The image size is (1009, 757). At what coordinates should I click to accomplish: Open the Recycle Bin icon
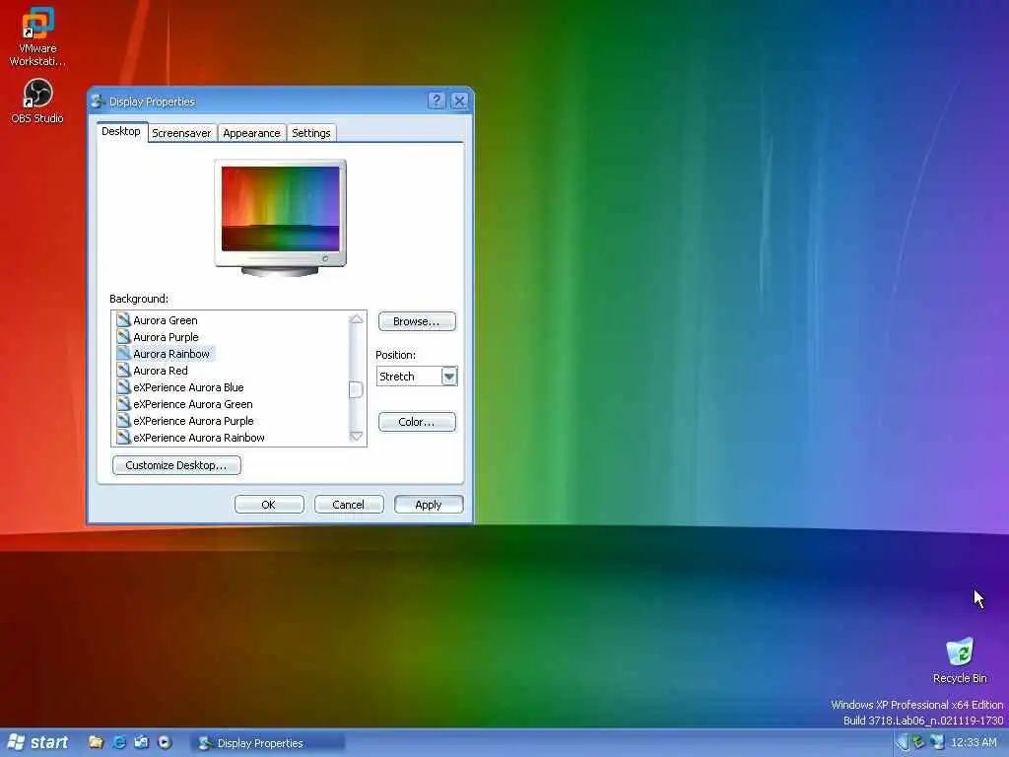coord(960,659)
